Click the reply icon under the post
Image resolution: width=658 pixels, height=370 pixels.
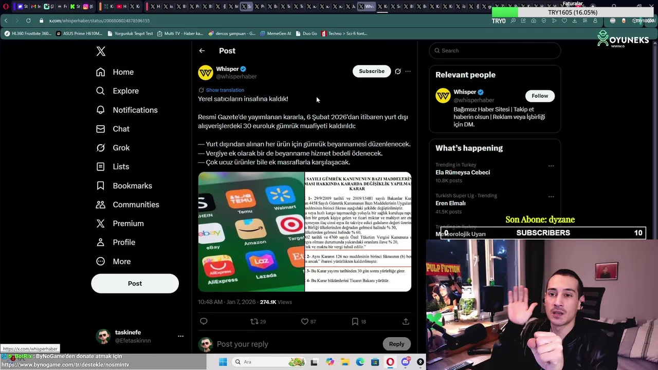click(204, 321)
